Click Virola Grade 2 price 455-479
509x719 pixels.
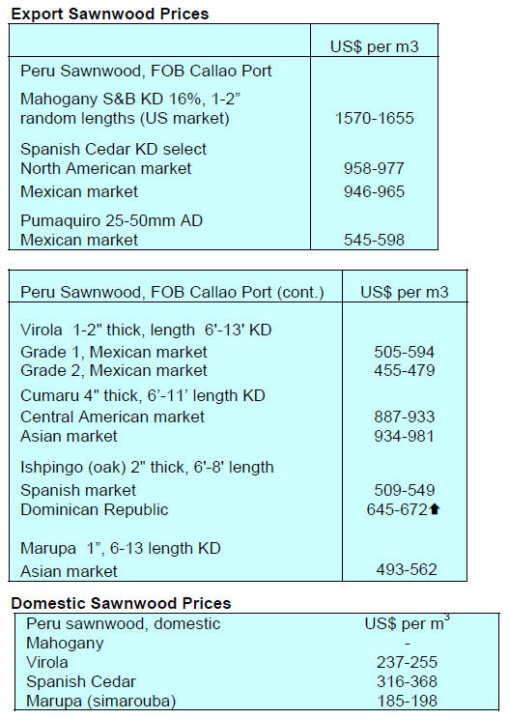404,370
